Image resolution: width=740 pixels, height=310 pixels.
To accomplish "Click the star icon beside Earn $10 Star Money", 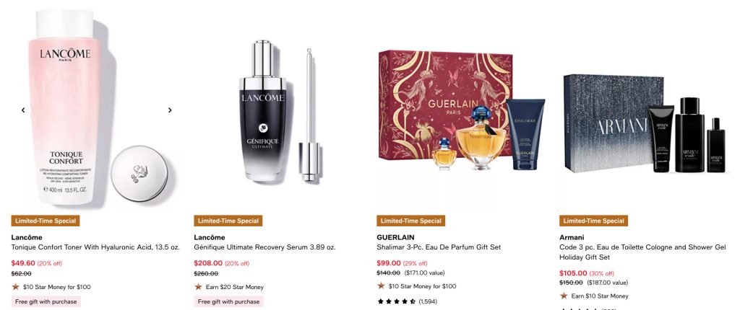I will pyautogui.click(x=564, y=296).
